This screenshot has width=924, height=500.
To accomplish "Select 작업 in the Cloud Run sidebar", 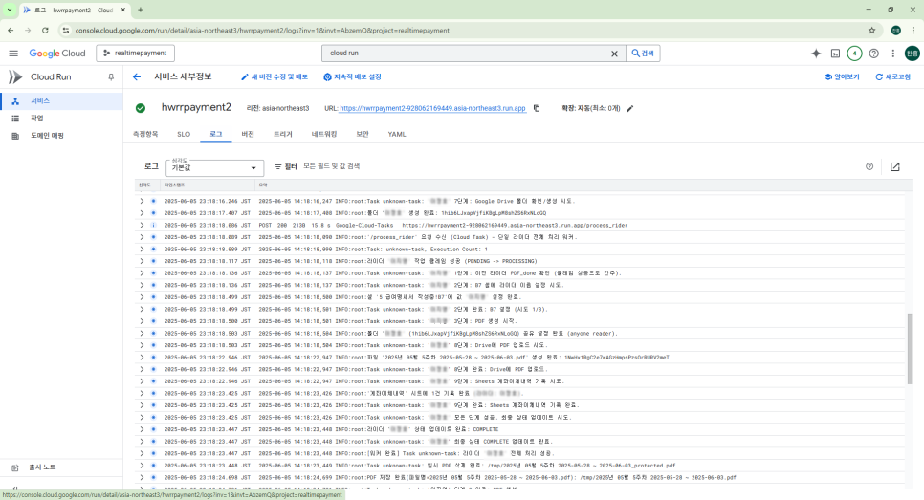I will (61, 119).
